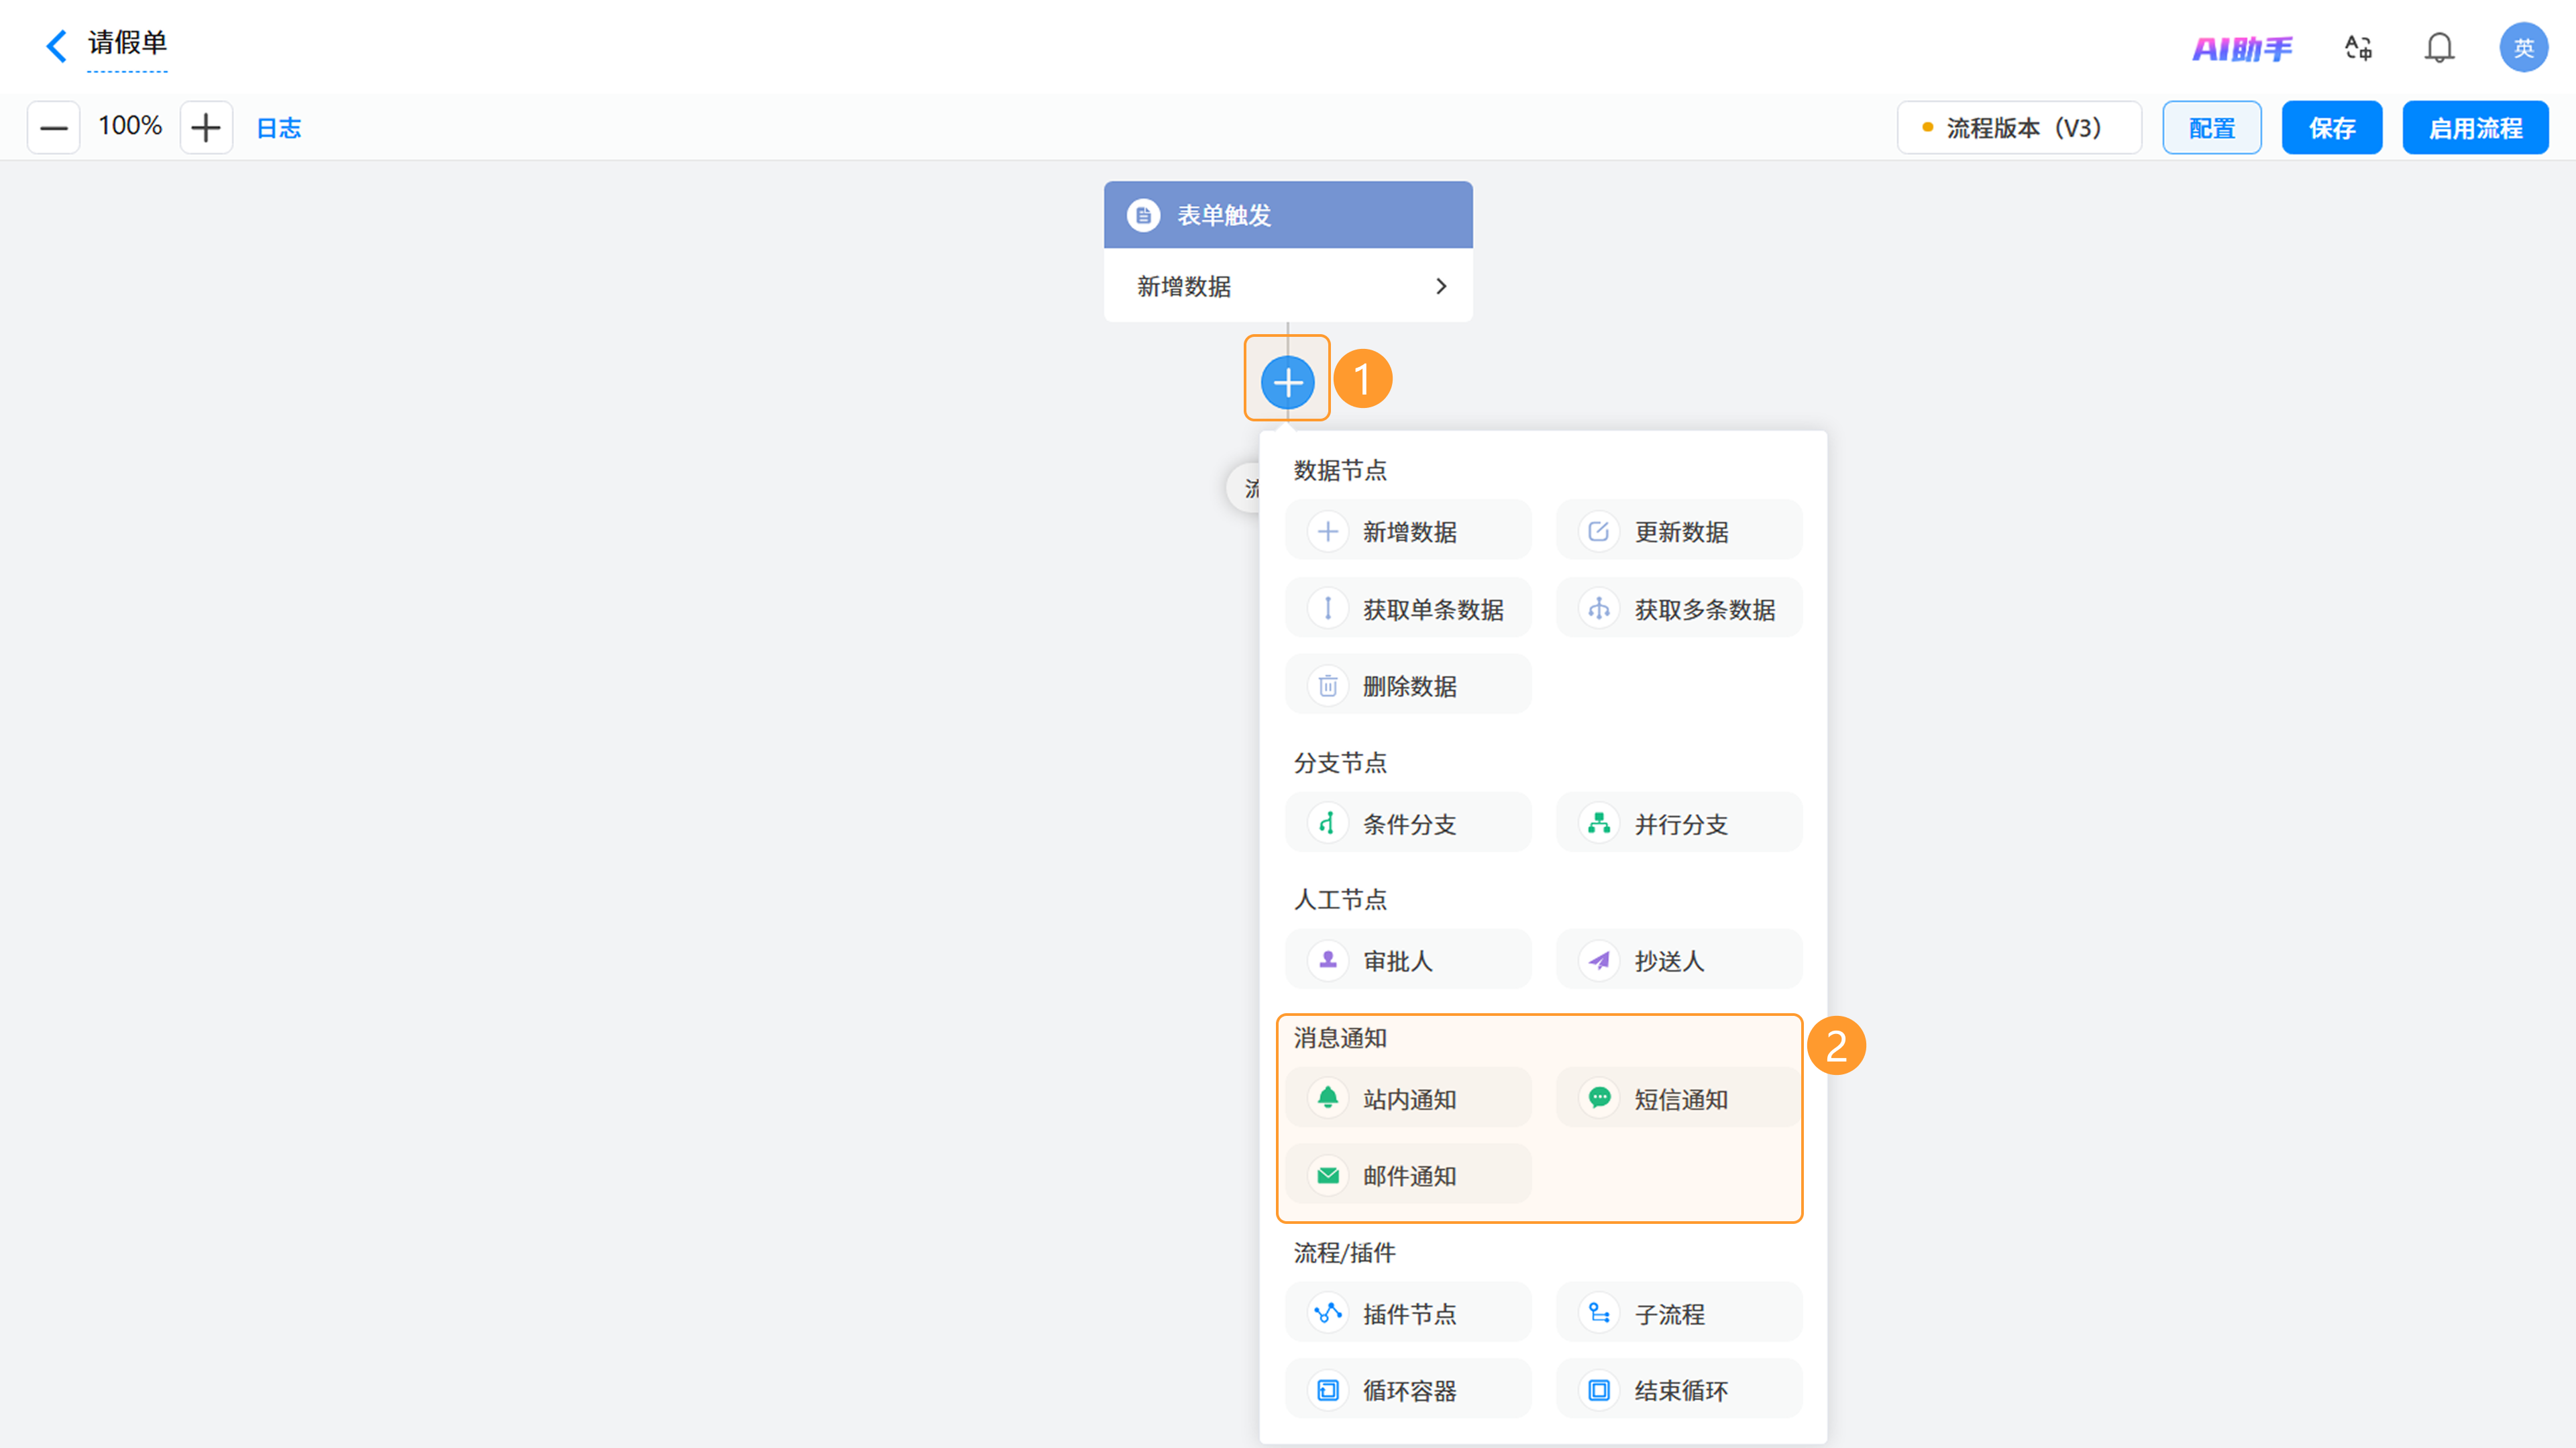Zoom in with the plus button

tap(206, 128)
